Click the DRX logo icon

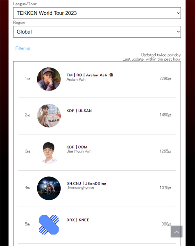pos(49,225)
